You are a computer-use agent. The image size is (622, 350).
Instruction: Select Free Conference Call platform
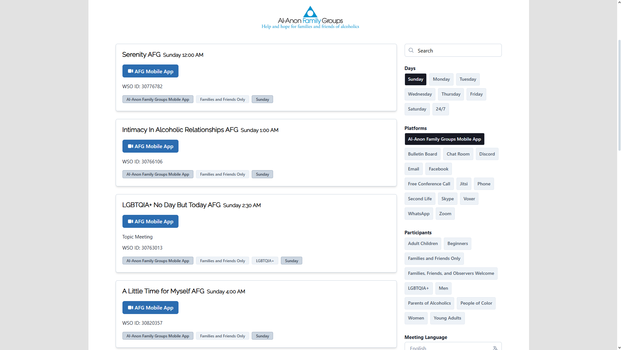[429, 184]
